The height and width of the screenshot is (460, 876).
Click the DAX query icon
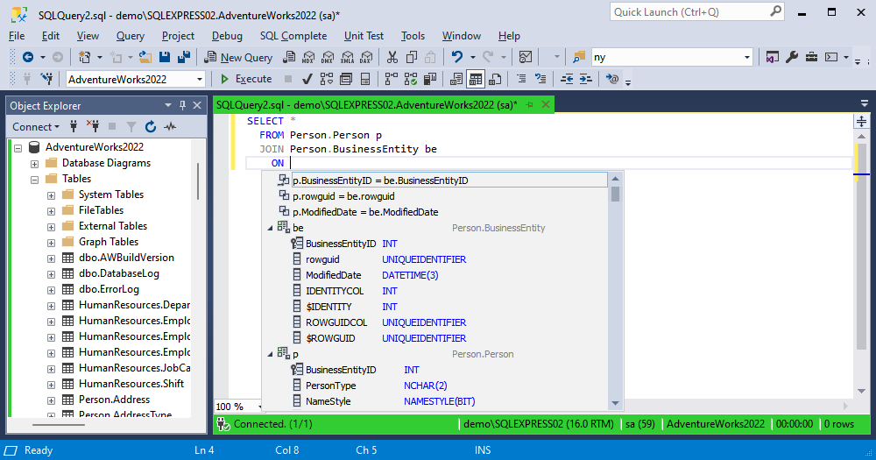click(x=366, y=57)
